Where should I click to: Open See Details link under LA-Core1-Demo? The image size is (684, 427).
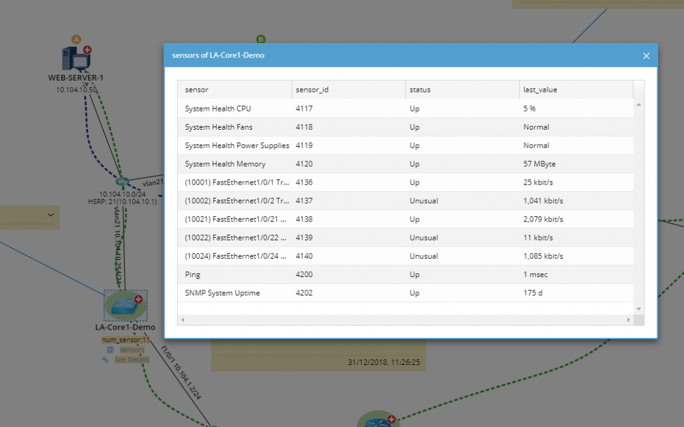pos(132,359)
